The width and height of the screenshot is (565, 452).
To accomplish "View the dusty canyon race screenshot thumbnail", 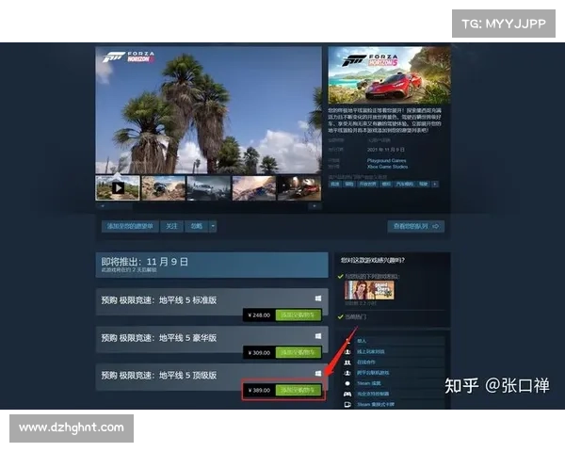I will click(x=253, y=187).
